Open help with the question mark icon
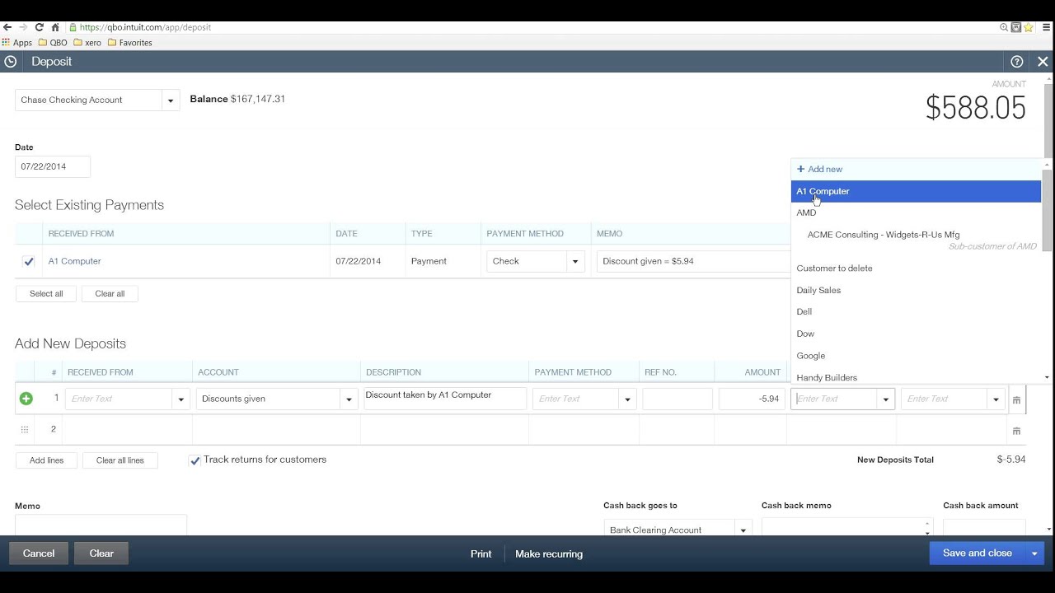The width and height of the screenshot is (1055, 593). coord(1017,62)
